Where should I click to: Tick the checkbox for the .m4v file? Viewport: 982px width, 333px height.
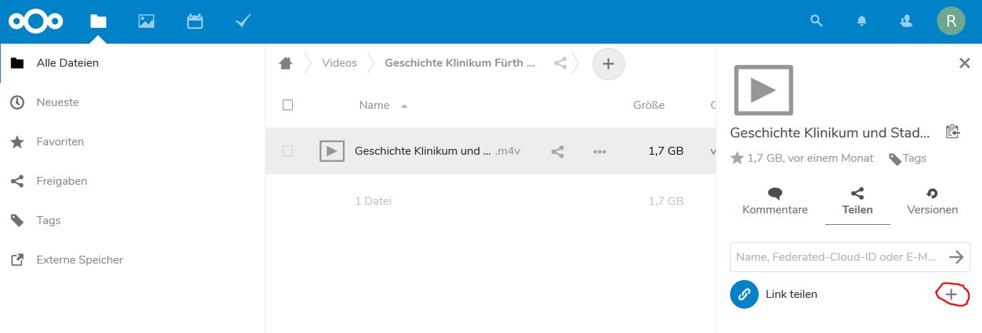[x=288, y=151]
